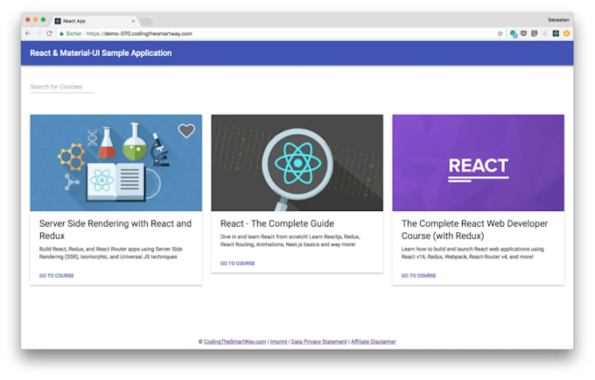Click the clipboard extension icon in toolbar
This screenshot has width=595, height=380.
click(x=535, y=33)
